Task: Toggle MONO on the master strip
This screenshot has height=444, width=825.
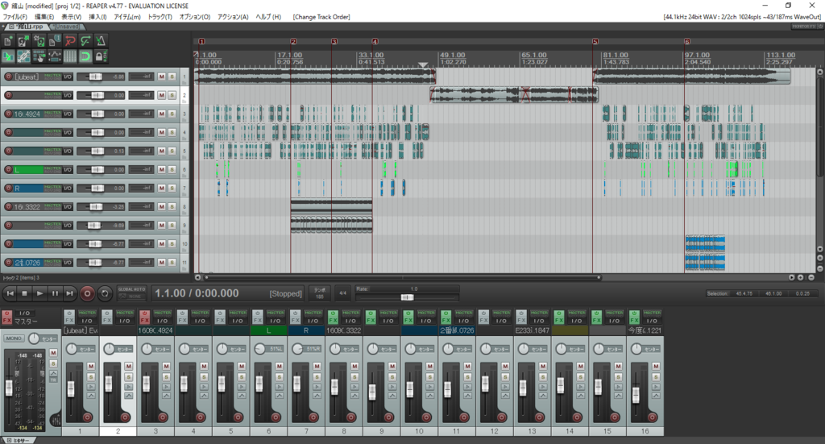Action: click(x=15, y=338)
